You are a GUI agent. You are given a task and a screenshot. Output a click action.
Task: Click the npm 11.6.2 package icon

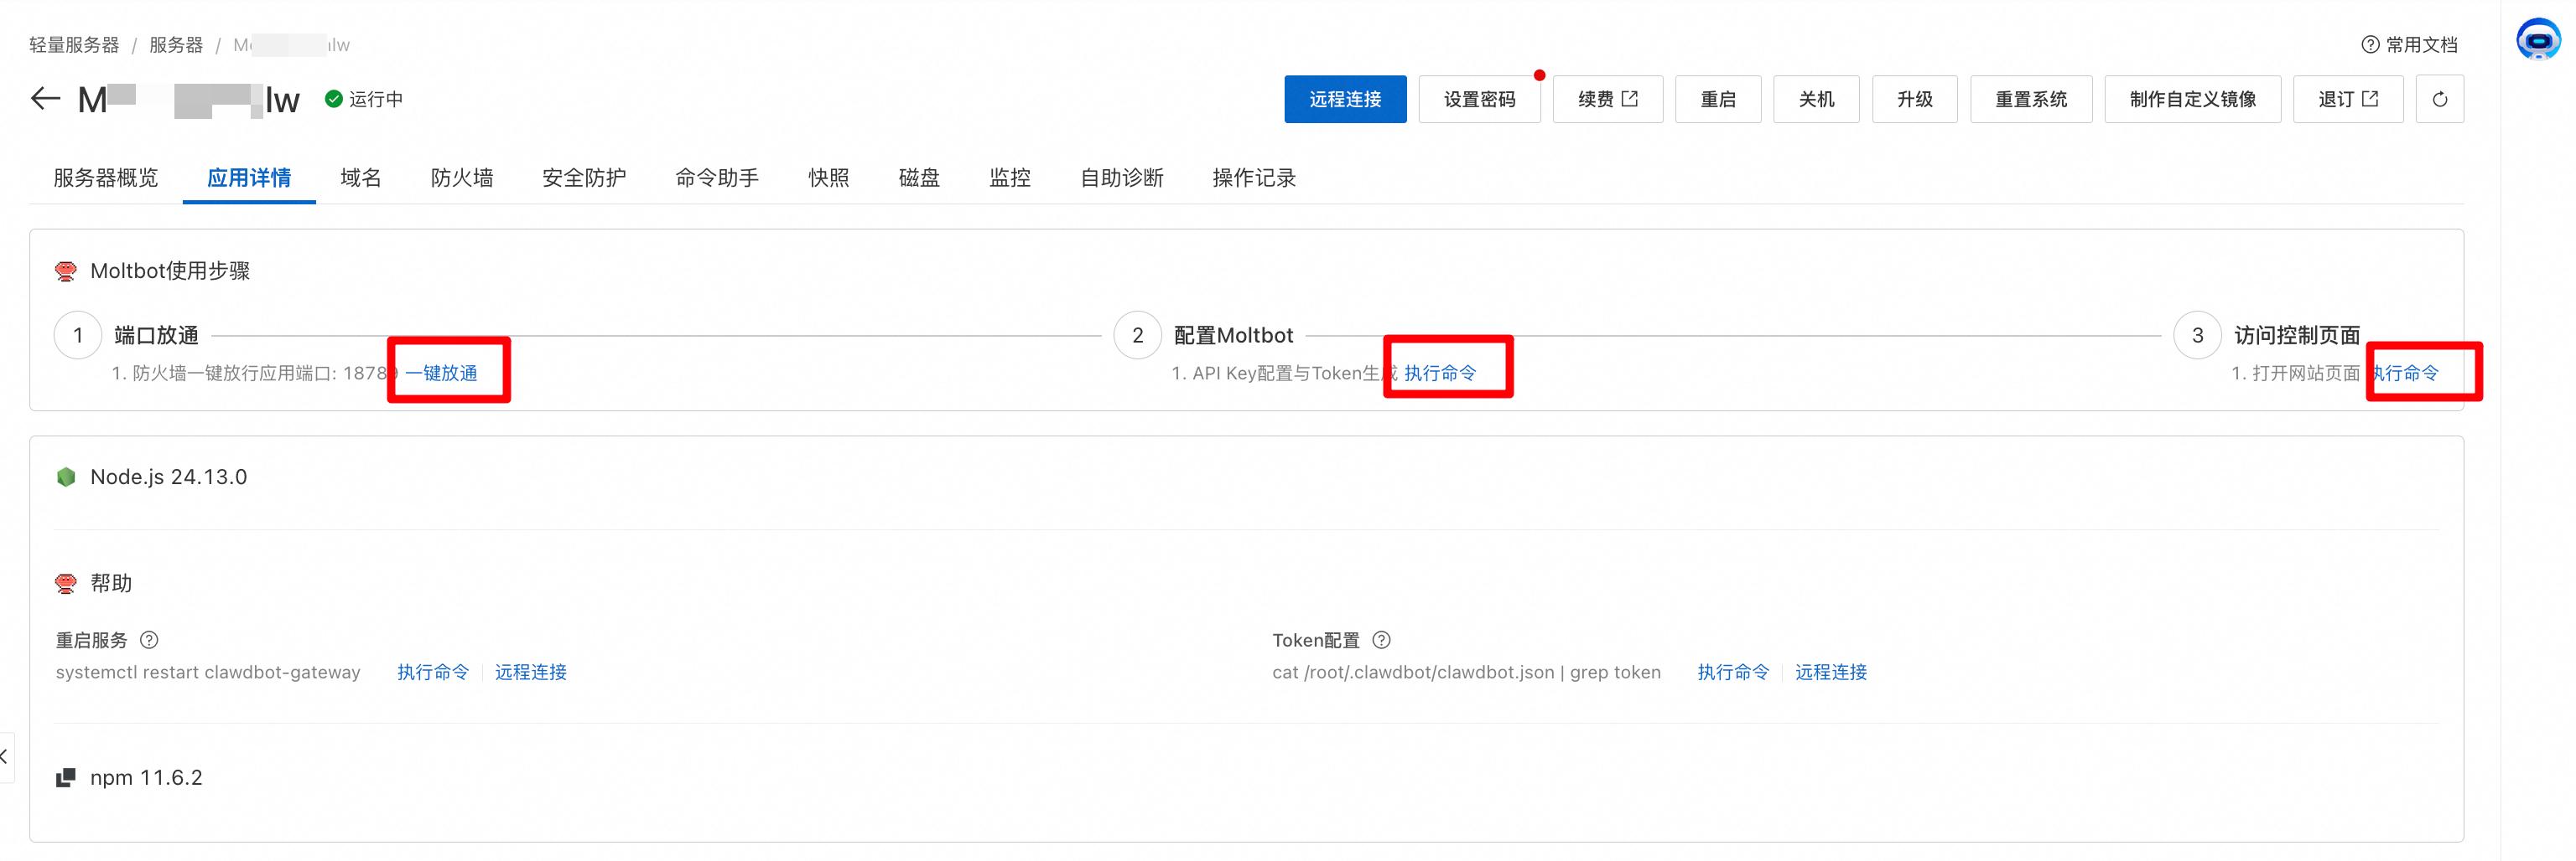(66, 777)
